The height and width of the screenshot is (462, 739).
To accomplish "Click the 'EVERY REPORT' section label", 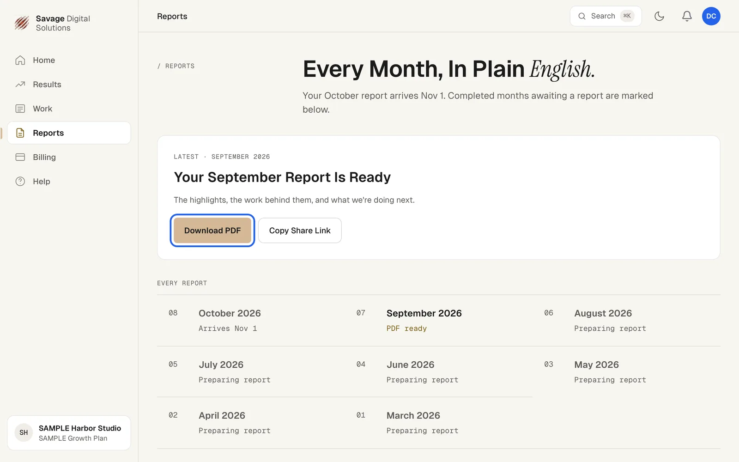I will (182, 283).
